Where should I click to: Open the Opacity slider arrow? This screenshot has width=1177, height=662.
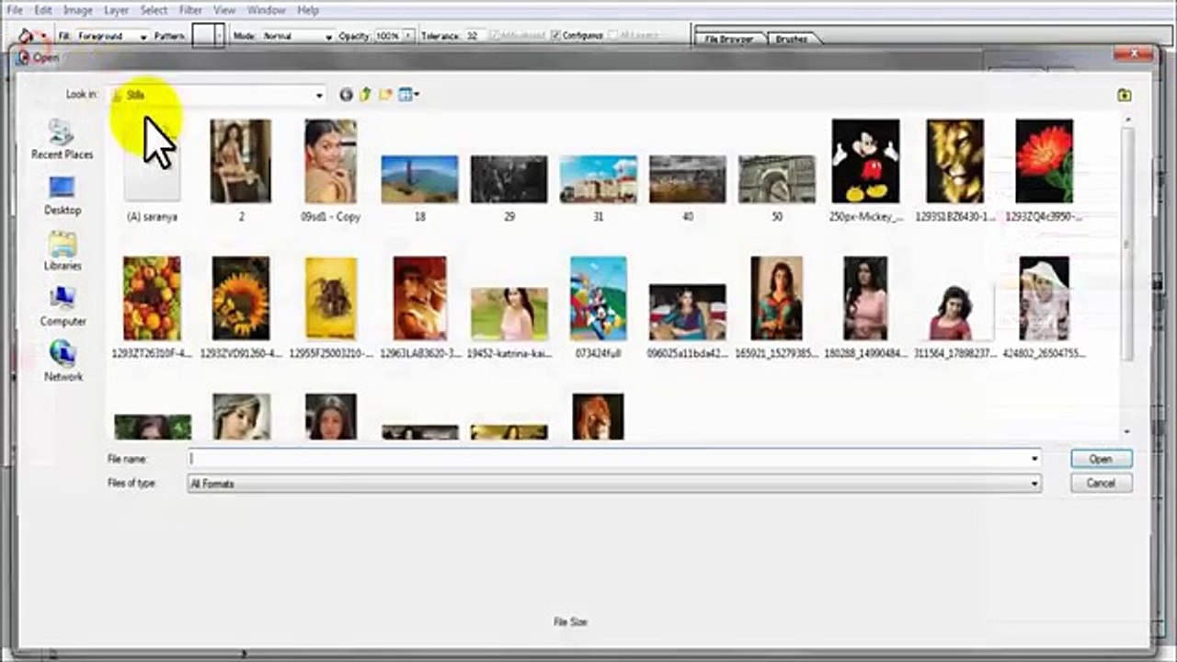pyautogui.click(x=407, y=36)
